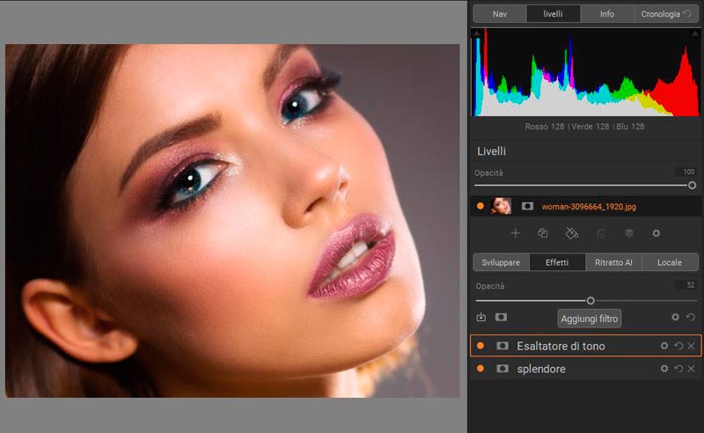
Task: Click the Effetti opacity slider handle
Action: [590, 301]
